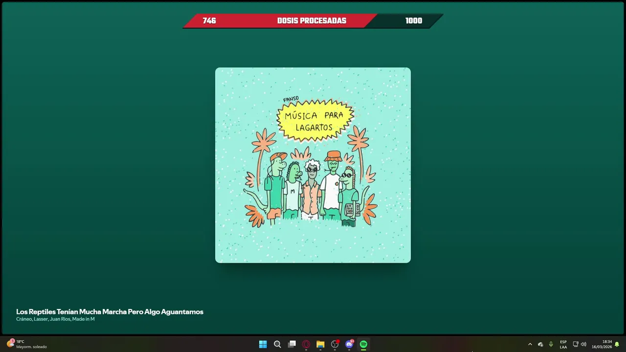Open Task View on the taskbar
Screen dimensions: 626x352
[292, 344]
